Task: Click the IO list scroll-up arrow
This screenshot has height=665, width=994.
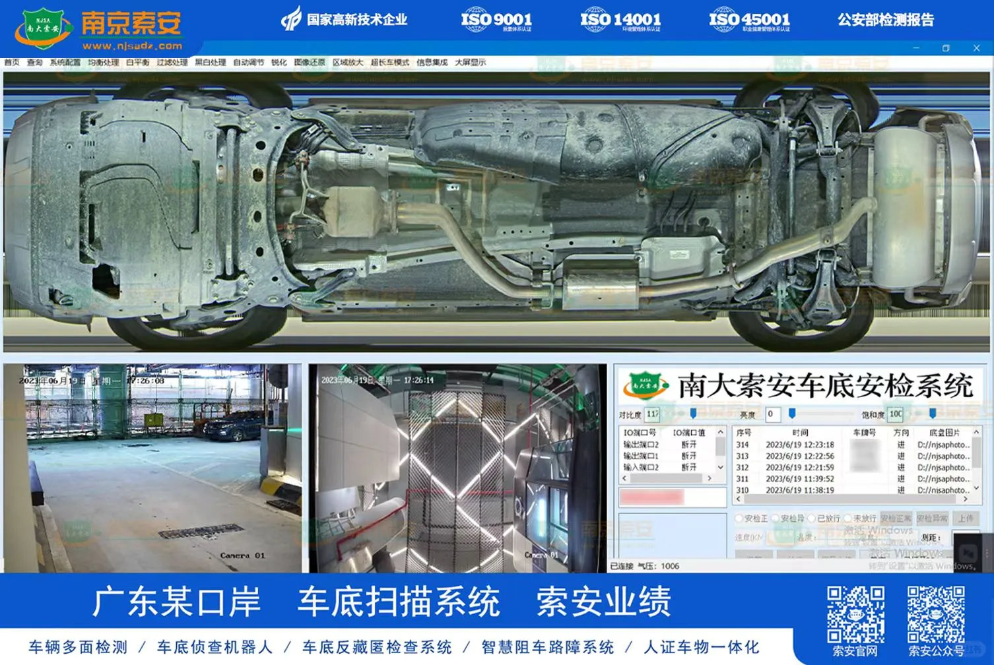Action: [x=721, y=432]
